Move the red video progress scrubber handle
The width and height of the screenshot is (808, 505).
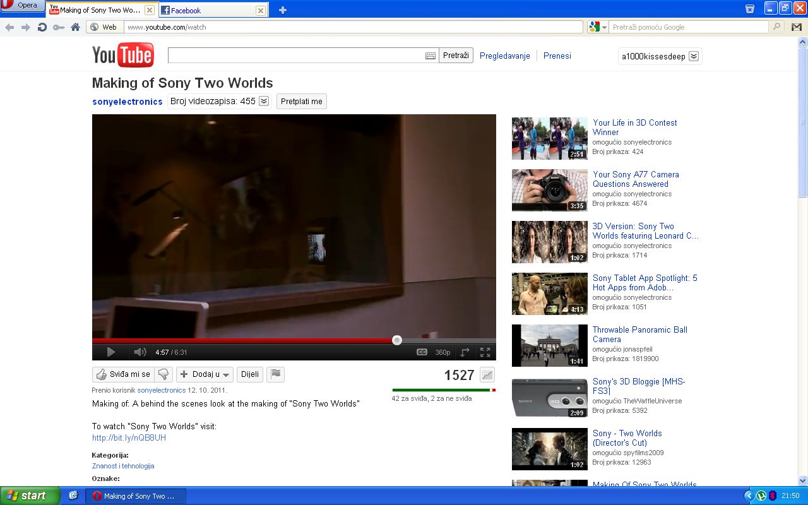click(396, 340)
